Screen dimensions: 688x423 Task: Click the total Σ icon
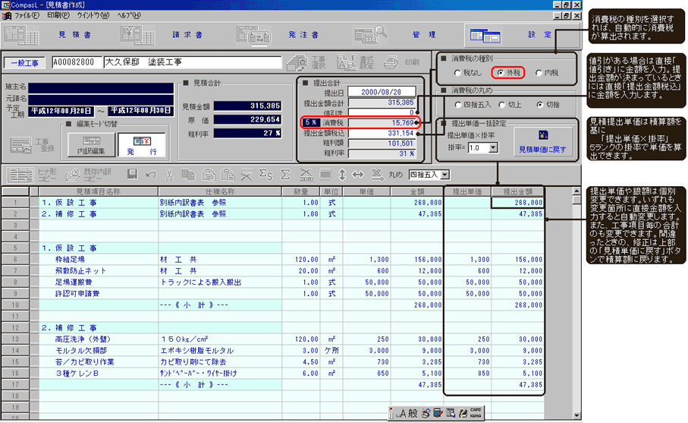click(x=285, y=175)
